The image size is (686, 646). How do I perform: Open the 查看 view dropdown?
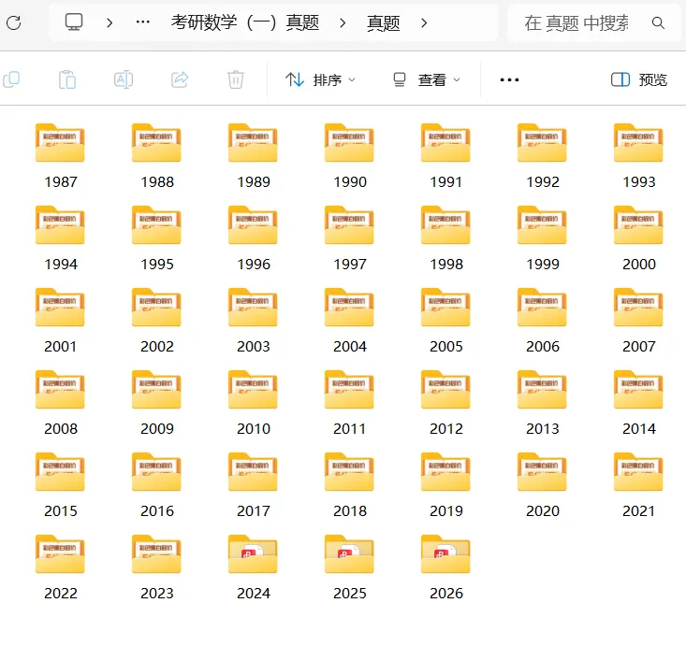click(x=427, y=79)
